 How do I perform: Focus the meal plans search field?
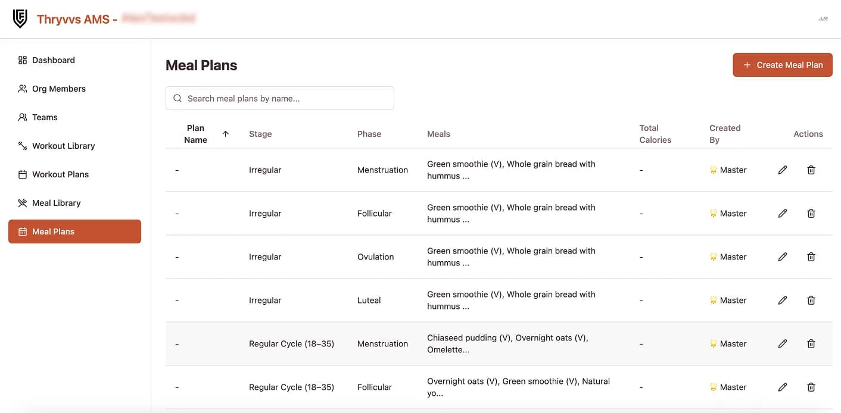coord(280,98)
